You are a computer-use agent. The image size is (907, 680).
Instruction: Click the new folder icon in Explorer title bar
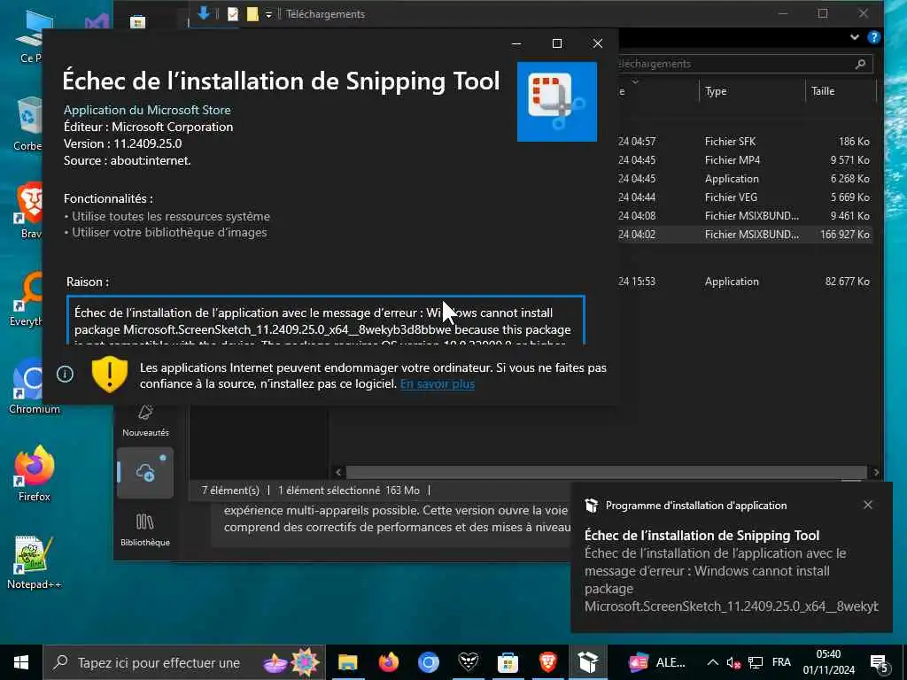click(252, 14)
